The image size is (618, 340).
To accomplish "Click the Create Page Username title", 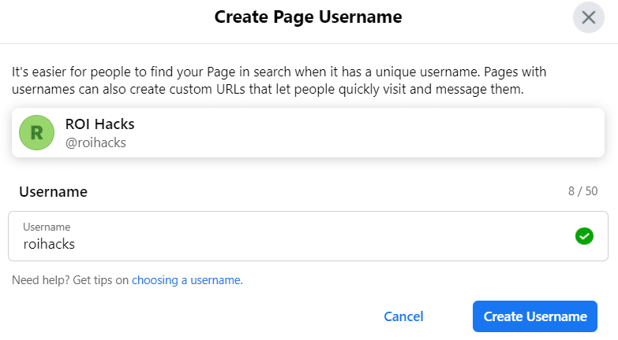I will (309, 17).
